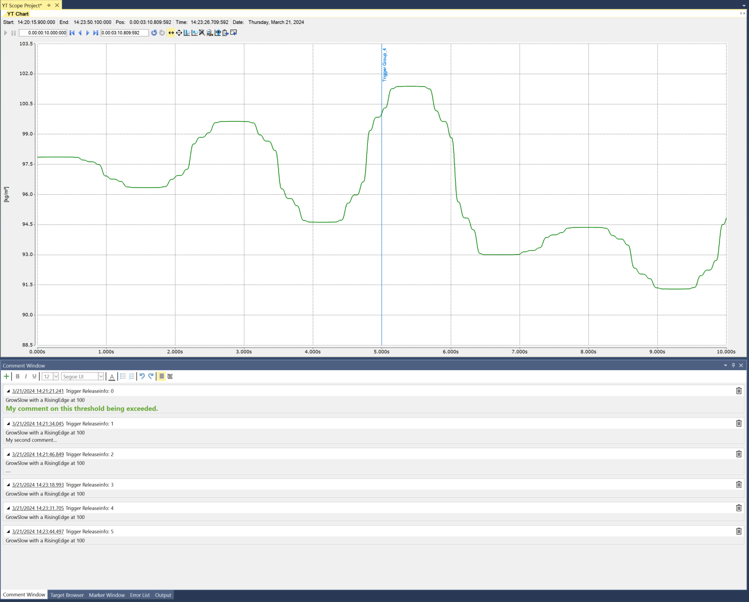Delete the Trigger Releaseinfo: 2 comment
749x602 pixels.
[739, 454]
